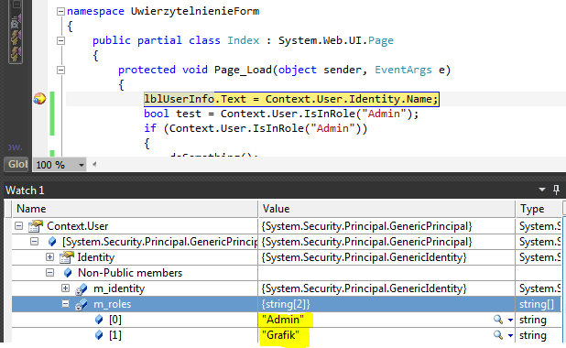The image size is (566, 348).
Task: Click the if (Context.User.IsInRole("Admin")) line
Action: 256,128
